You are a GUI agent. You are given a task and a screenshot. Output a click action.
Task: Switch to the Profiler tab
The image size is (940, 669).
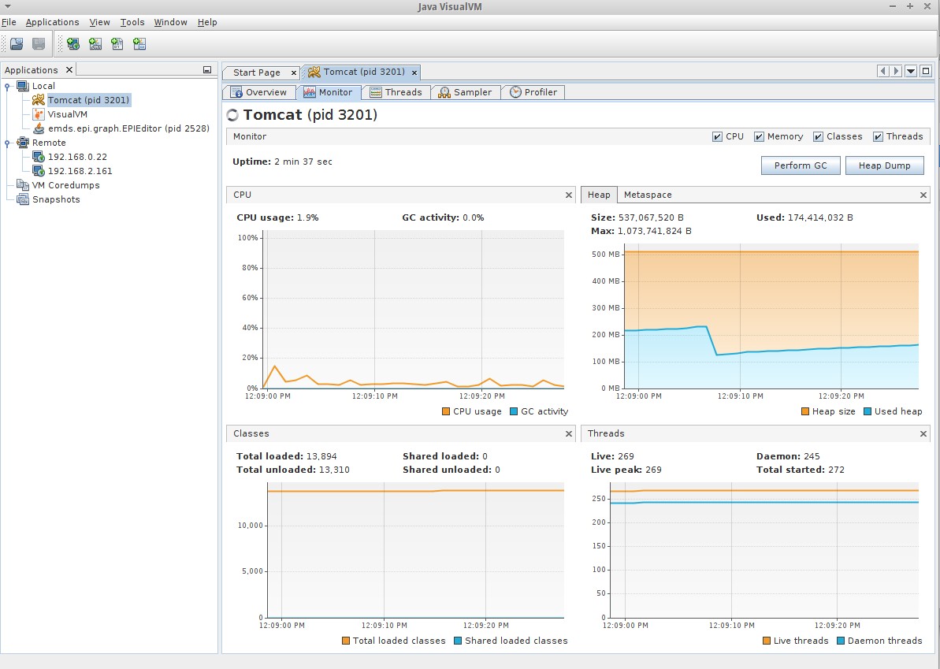click(533, 92)
